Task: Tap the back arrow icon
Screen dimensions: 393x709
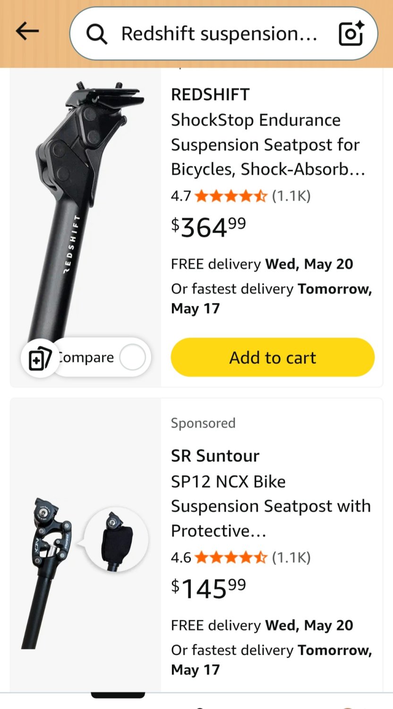Action: click(27, 32)
